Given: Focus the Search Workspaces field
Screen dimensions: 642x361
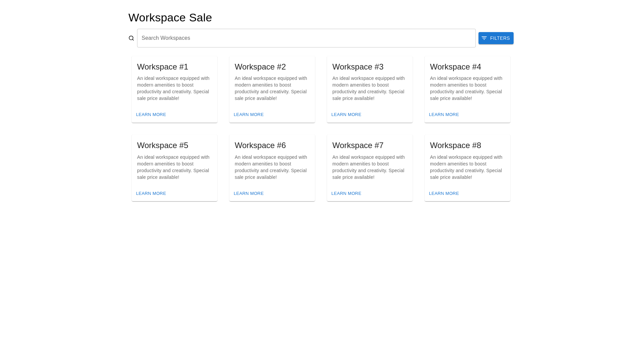Looking at the screenshot, I should (x=306, y=38).
